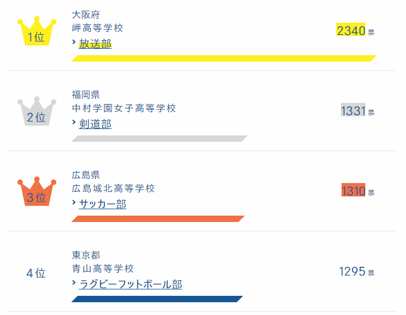Click the 2340 vote count
The width and height of the screenshot is (406, 315).
(x=351, y=31)
